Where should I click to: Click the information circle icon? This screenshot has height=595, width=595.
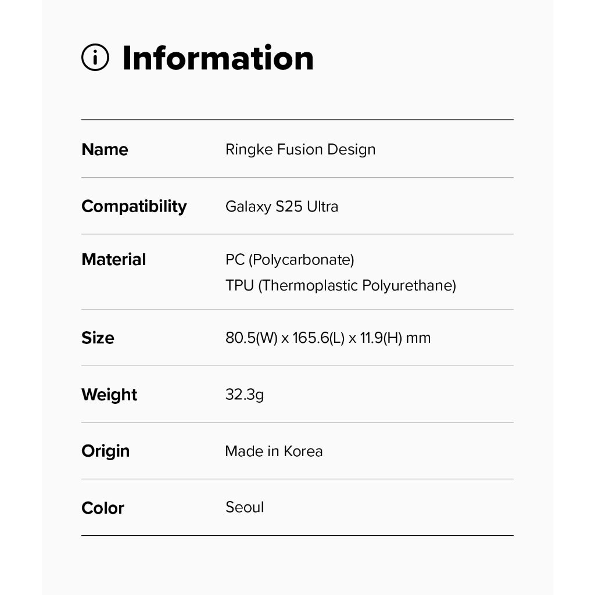(95, 58)
